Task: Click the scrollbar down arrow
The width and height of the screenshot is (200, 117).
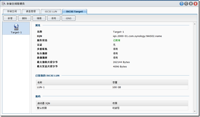Action: pyautogui.click(x=195, y=111)
